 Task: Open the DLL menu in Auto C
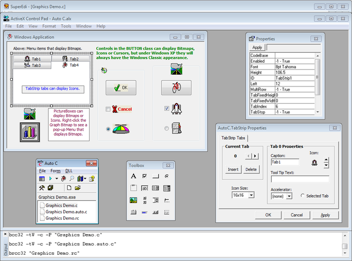coord(69,171)
